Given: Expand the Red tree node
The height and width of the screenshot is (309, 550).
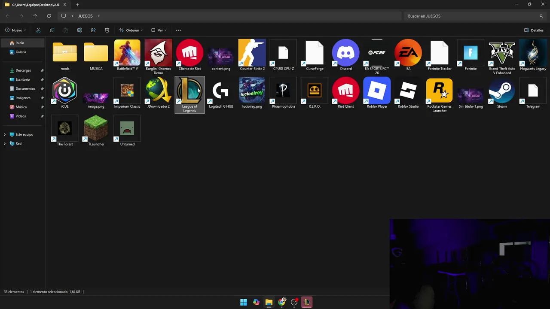Looking at the screenshot, I should (x=5, y=144).
